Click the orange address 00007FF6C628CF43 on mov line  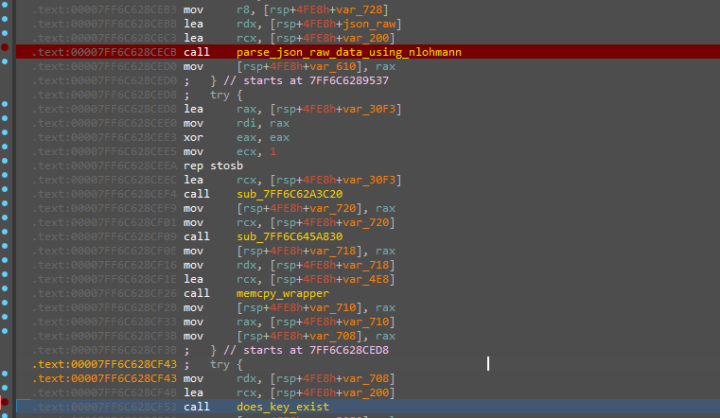(105, 378)
